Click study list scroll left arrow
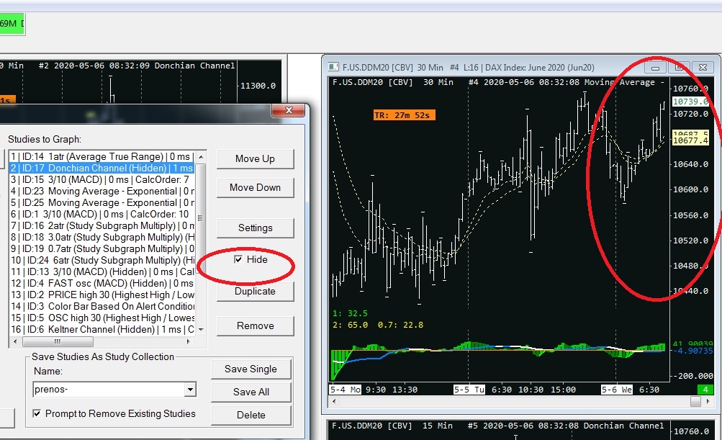Screen dimensions: 722x440 [15, 341]
